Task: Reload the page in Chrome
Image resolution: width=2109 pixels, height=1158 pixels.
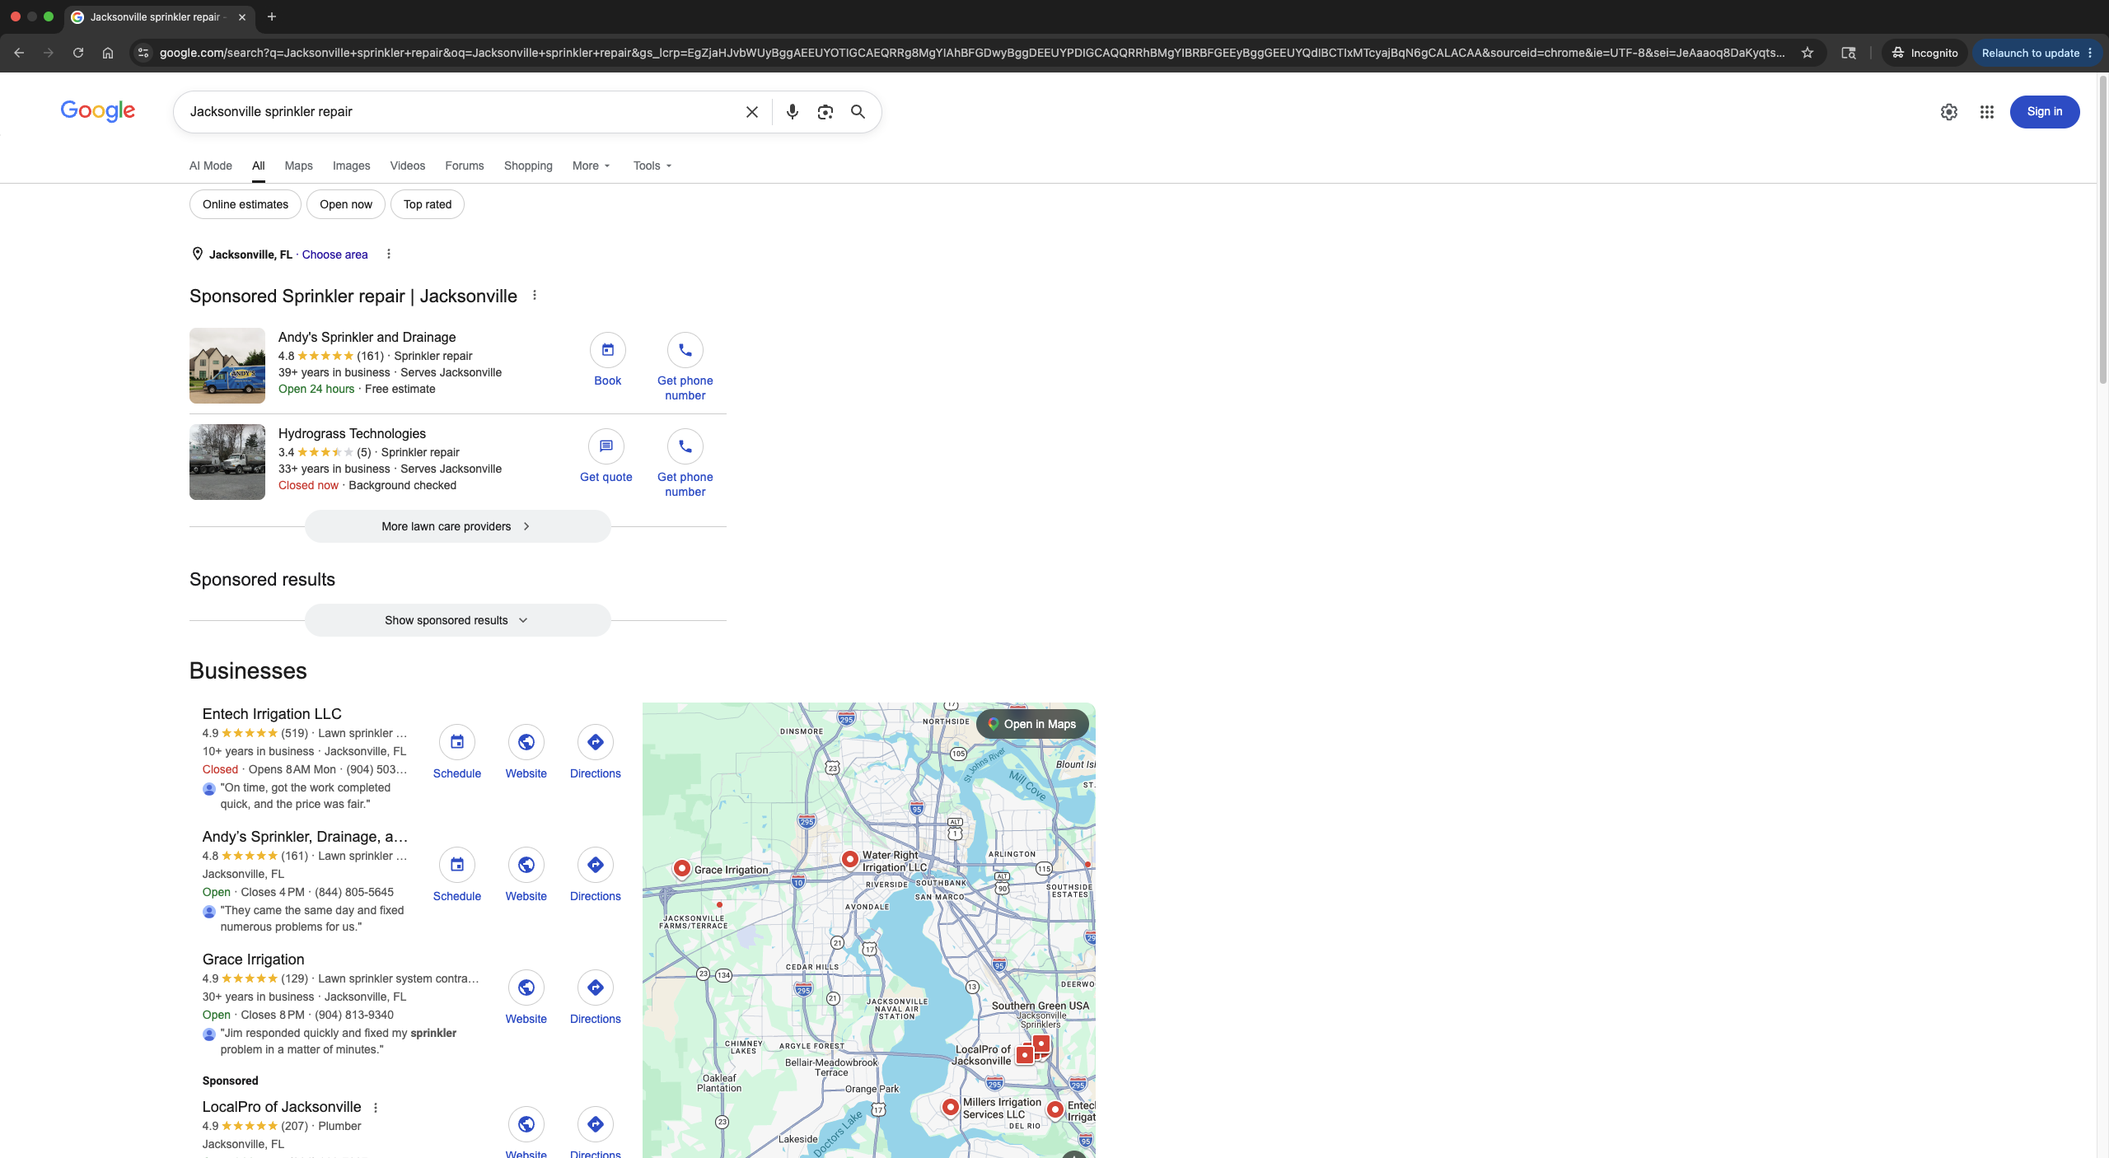Action: coord(78,53)
